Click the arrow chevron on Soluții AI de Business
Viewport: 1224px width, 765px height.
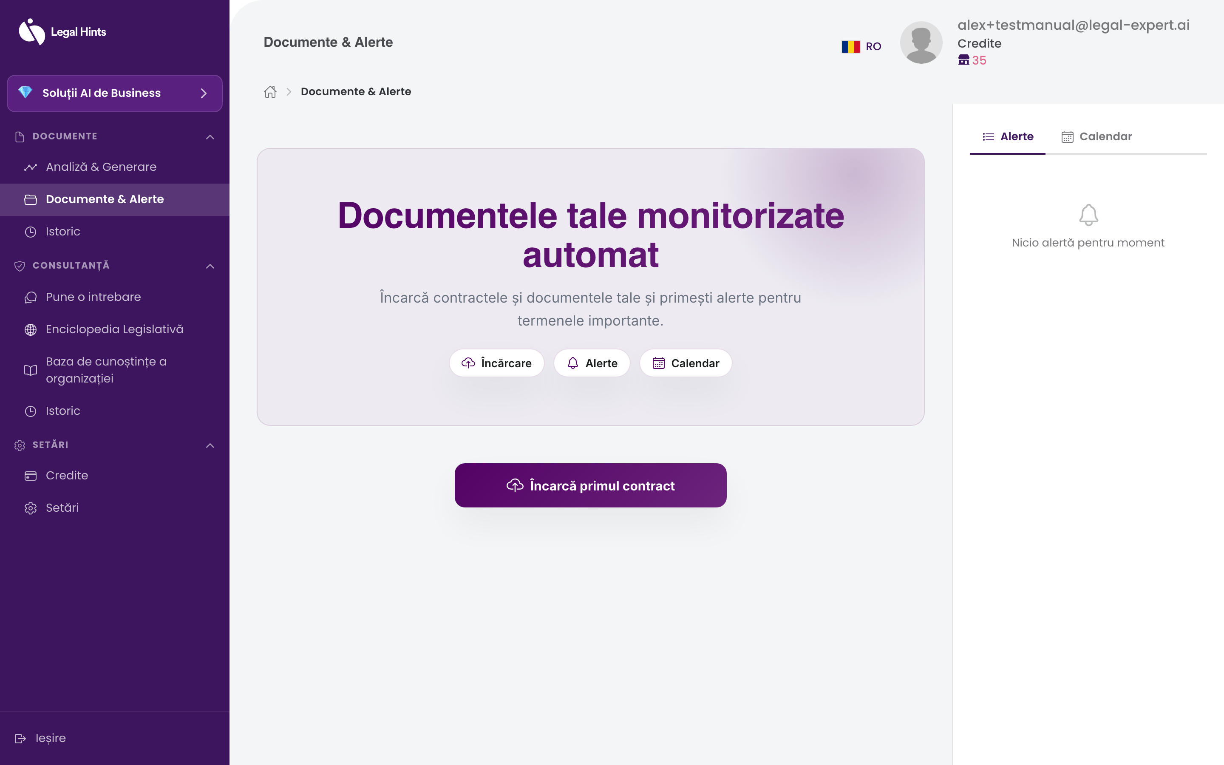tap(204, 93)
